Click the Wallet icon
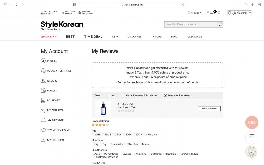 pyautogui.click(x=43, y=91)
